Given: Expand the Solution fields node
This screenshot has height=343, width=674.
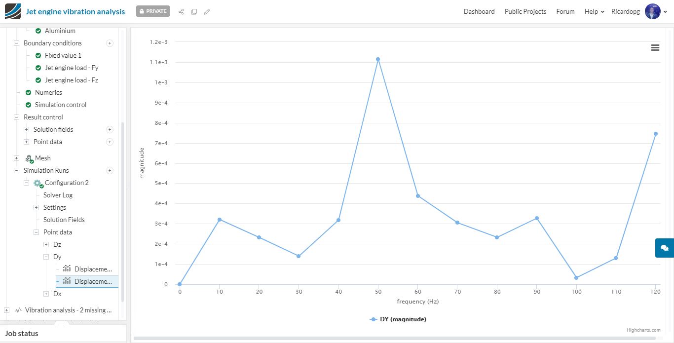Looking at the screenshot, I should point(26,129).
